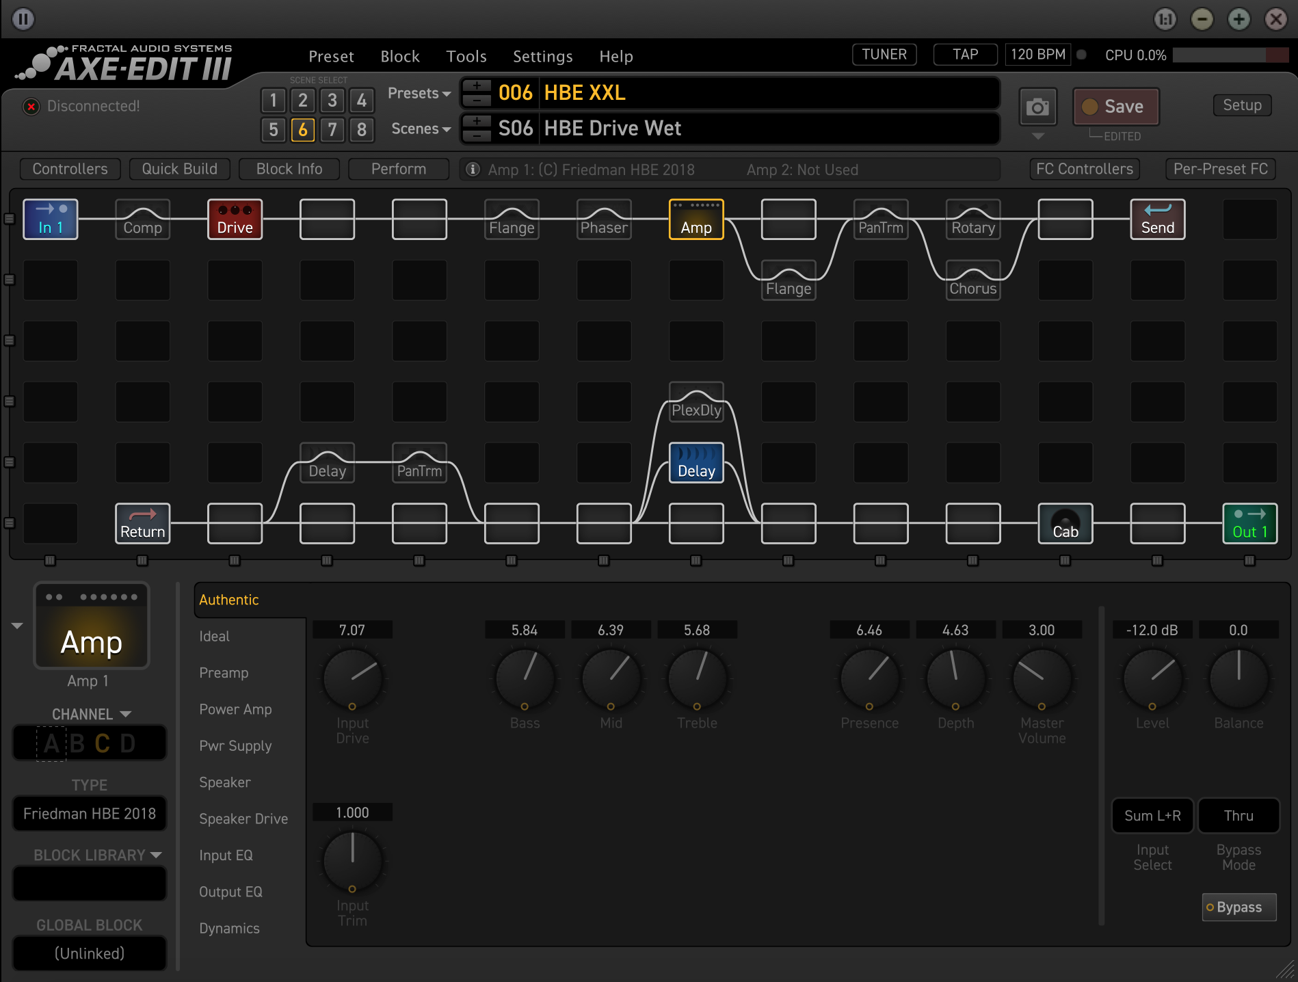
Task: Open the TUNER
Action: tap(884, 55)
